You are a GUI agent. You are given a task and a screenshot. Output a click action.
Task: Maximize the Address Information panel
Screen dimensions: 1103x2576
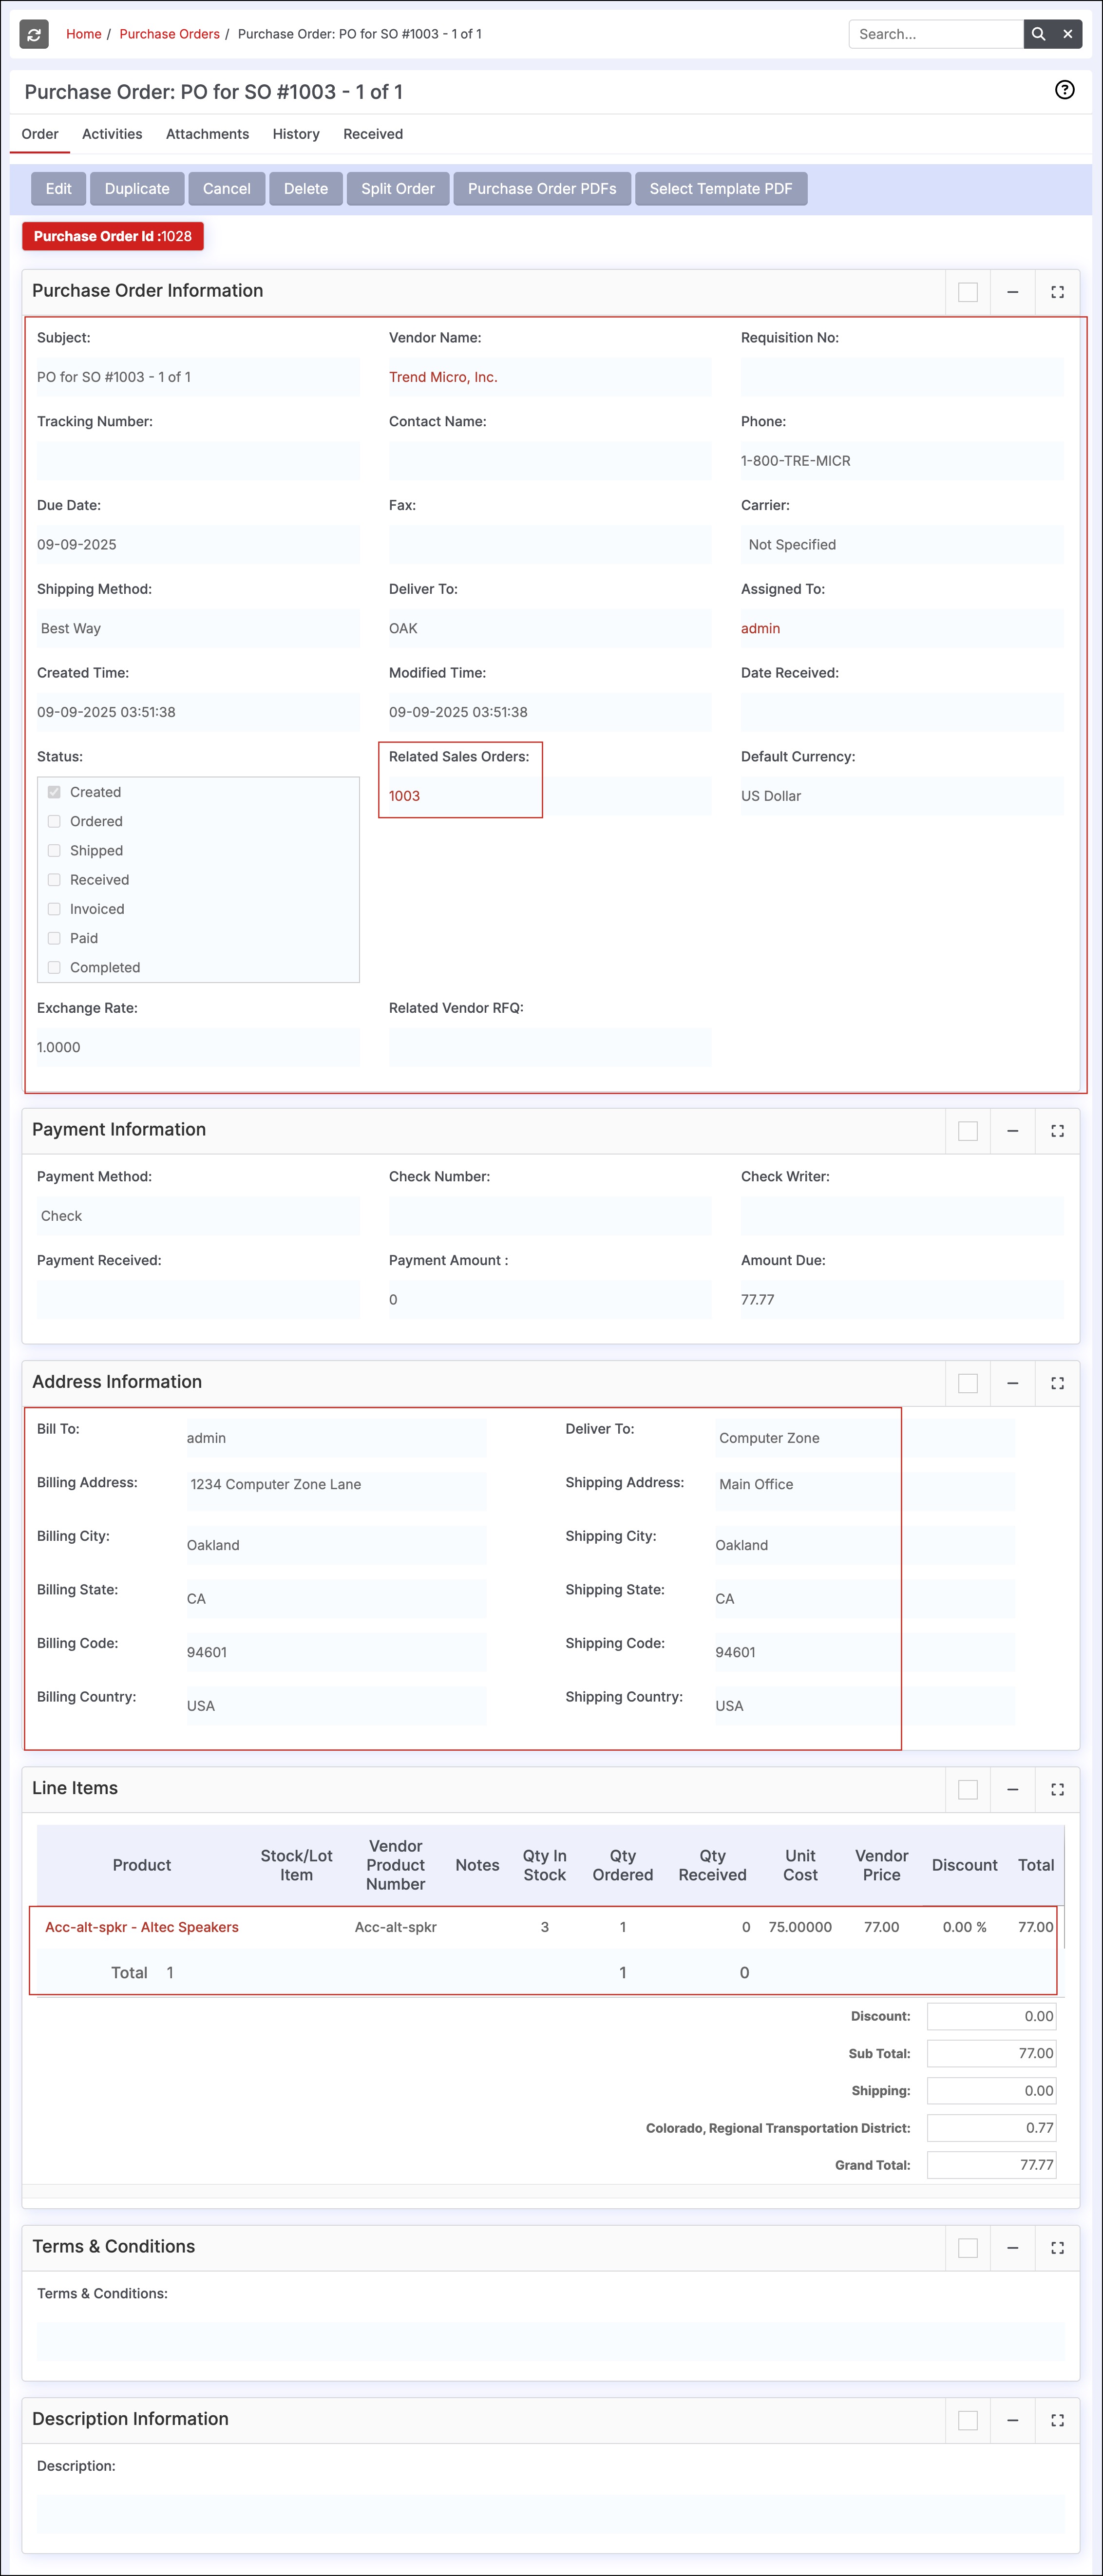1057,1383
